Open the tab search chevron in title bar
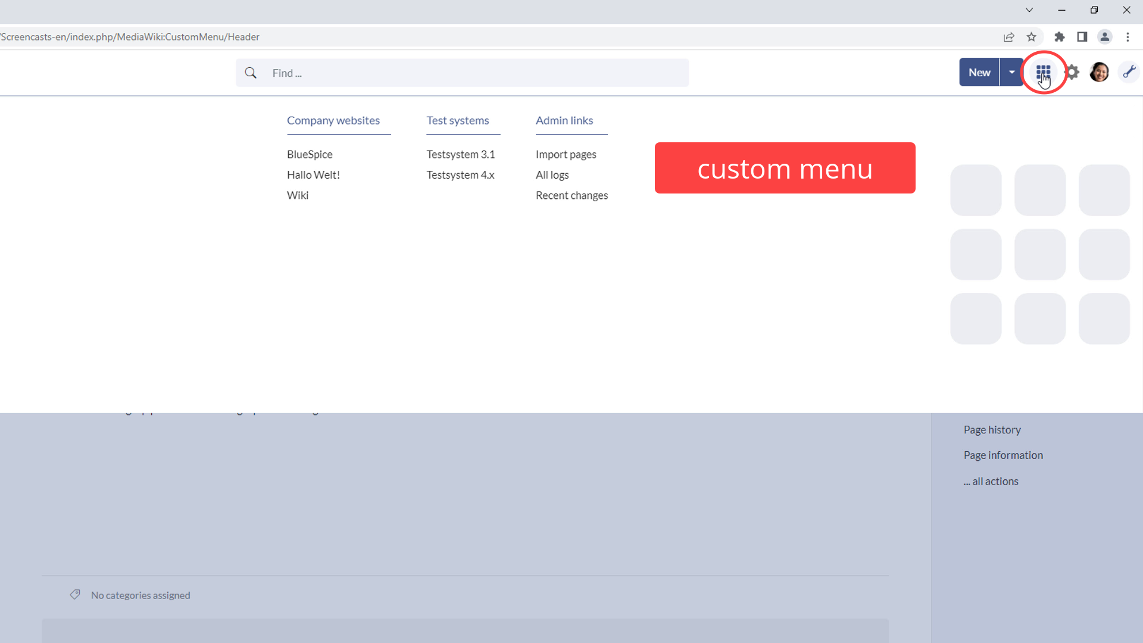 1029,10
